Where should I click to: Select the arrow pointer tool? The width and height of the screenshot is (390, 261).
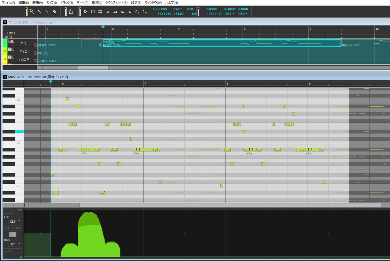(x=32, y=12)
